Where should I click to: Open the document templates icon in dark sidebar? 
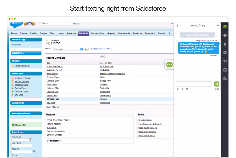coord(225,79)
